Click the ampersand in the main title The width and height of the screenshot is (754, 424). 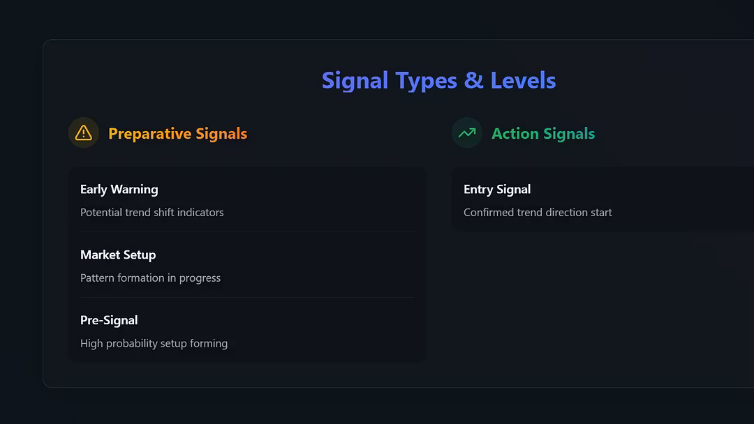pos(473,80)
